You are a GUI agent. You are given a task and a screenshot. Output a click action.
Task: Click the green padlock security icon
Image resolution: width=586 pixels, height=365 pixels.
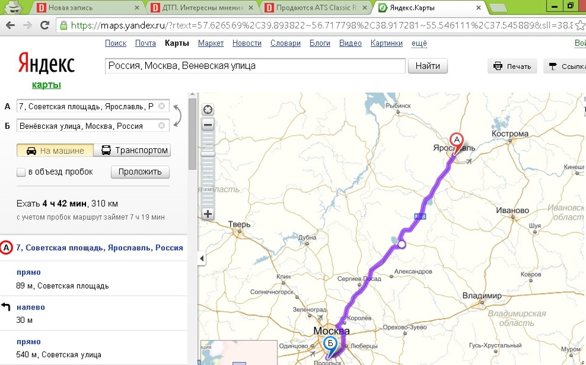pos(64,26)
